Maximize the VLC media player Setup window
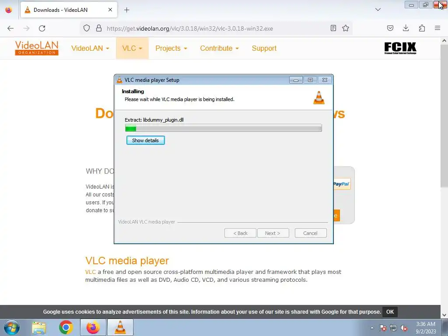The height and width of the screenshot is (336, 448). coord(310,80)
